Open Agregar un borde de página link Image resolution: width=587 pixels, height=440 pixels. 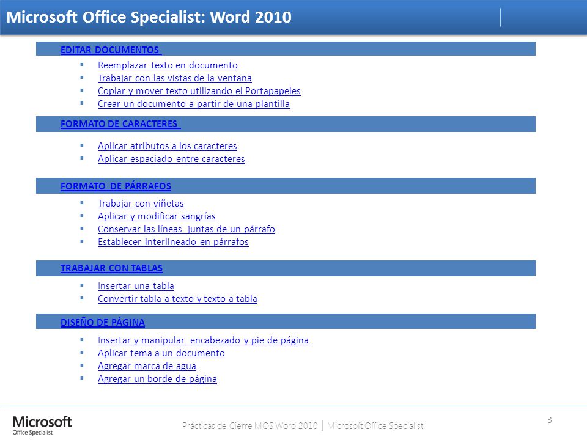click(x=157, y=379)
